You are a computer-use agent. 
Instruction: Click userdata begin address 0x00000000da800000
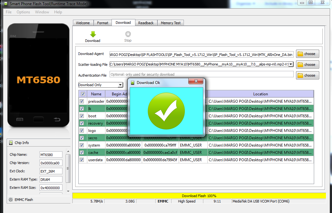pyautogui.click(x=123, y=160)
